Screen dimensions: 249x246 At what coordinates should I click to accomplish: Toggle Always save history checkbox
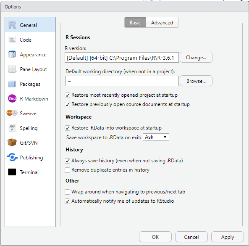(67, 161)
